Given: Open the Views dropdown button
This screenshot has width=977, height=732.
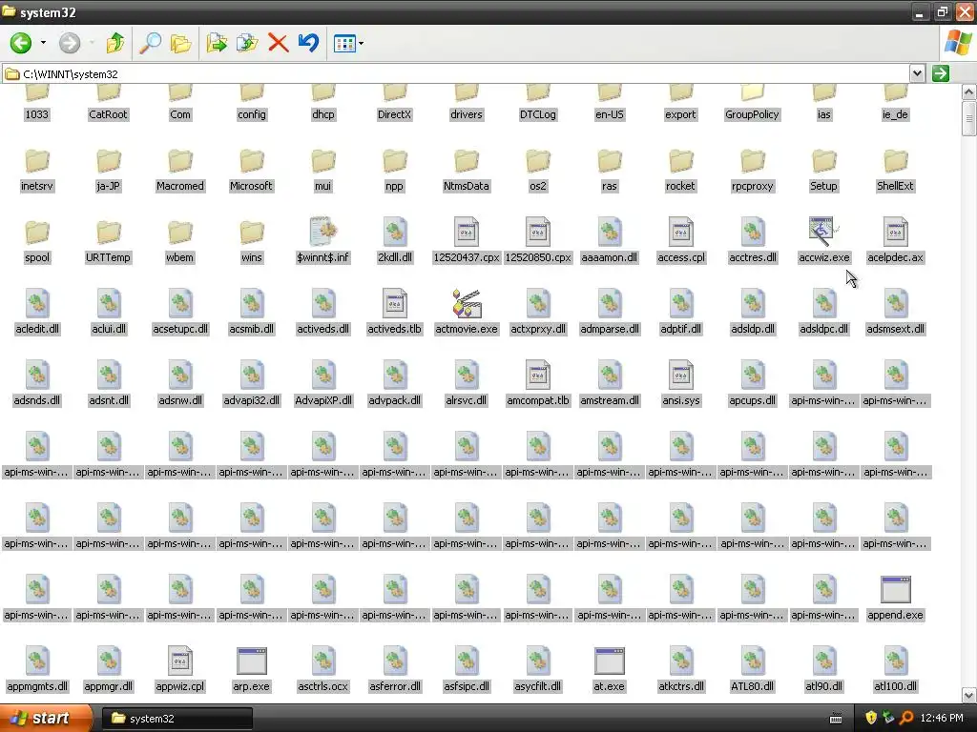Looking at the screenshot, I should (348, 43).
